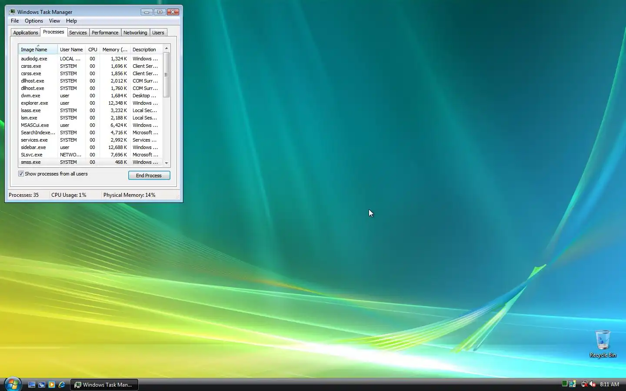Select the services.exe process row
The height and width of the screenshot is (391, 626).
(90, 140)
